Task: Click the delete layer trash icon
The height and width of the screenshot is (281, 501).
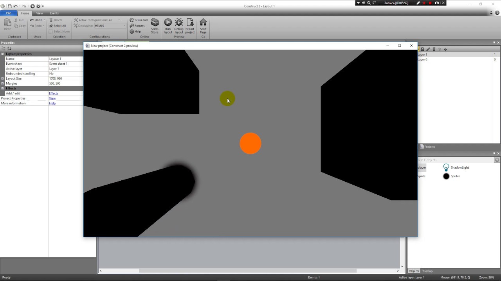Action: coord(434,49)
